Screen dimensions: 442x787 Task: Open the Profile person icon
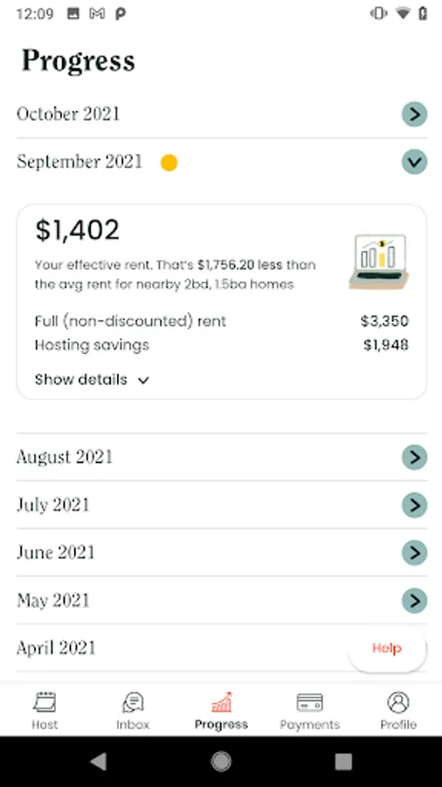398,702
